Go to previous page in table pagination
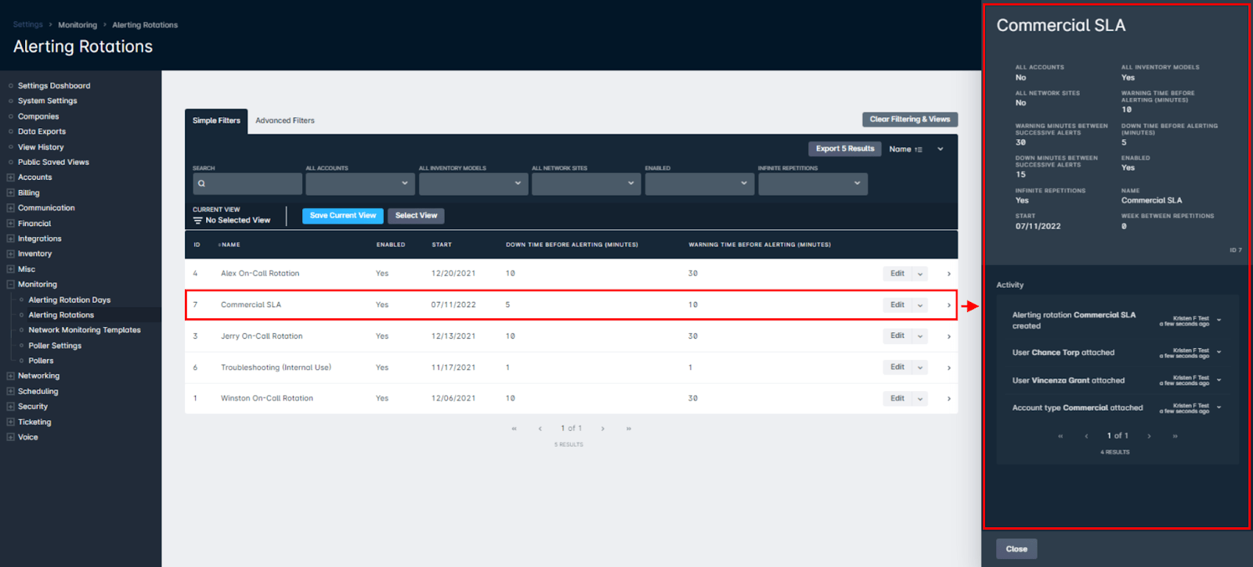1253x567 pixels. [540, 429]
